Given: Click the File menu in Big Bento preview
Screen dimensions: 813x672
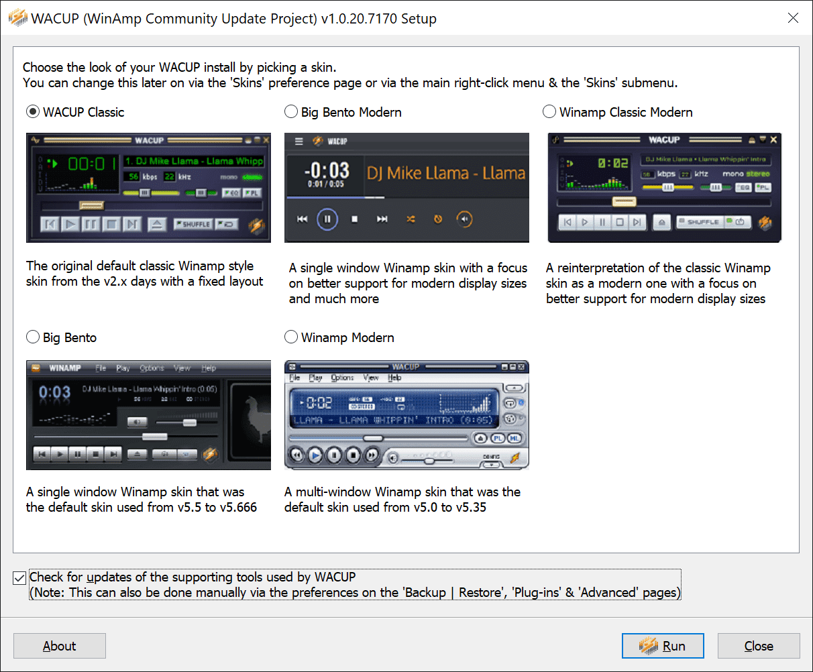Looking at the screenshot, I should coord(101,368).
